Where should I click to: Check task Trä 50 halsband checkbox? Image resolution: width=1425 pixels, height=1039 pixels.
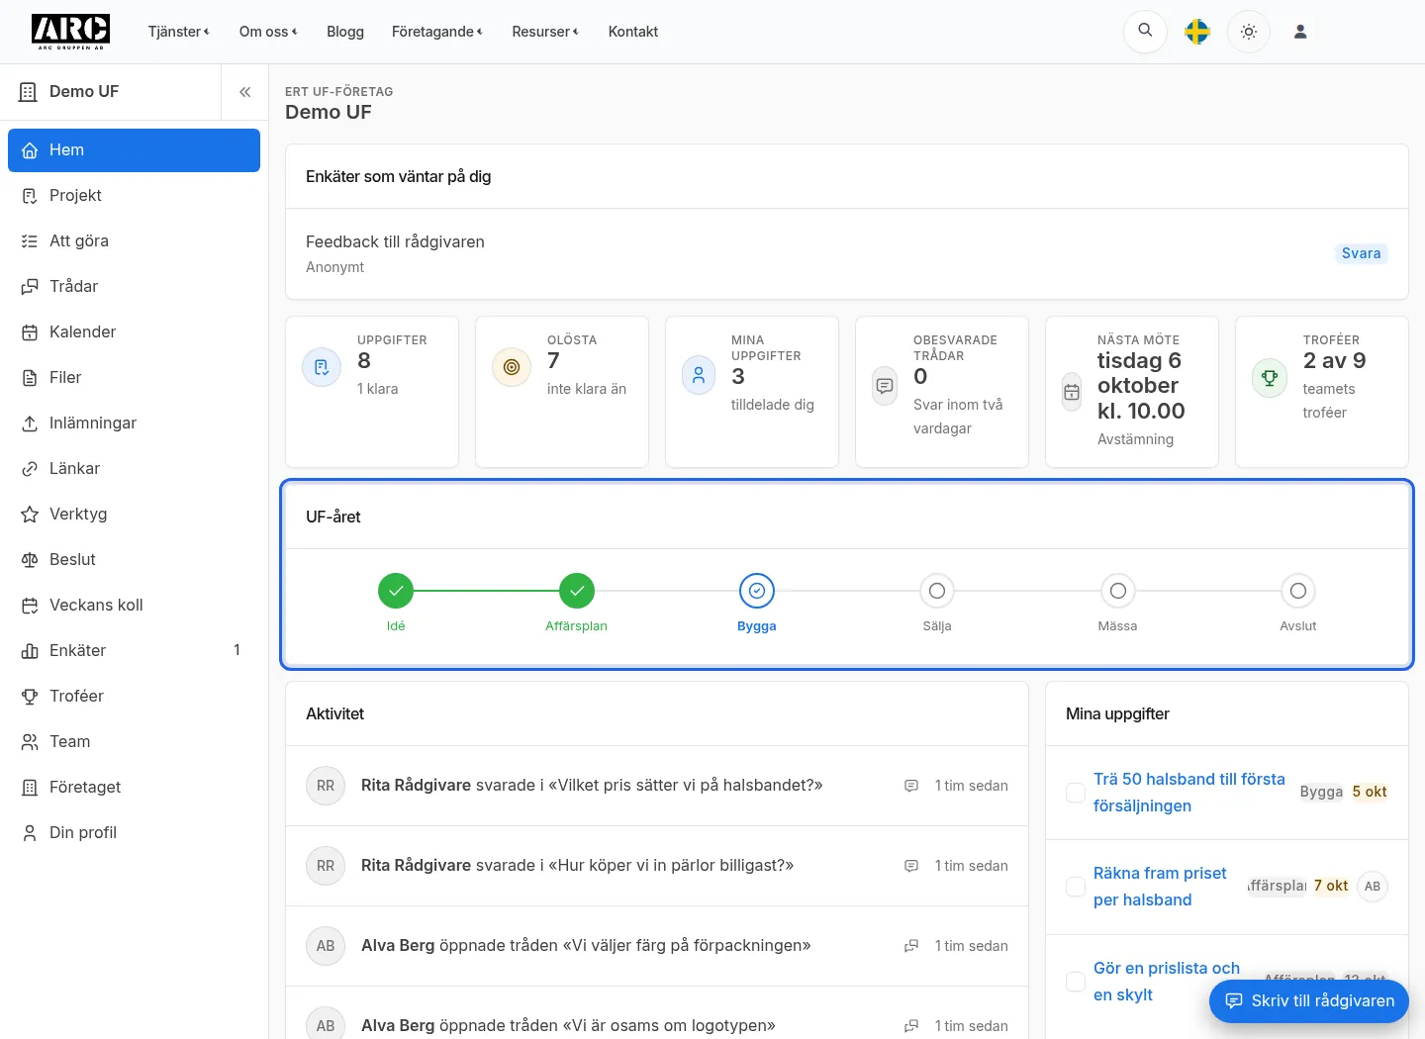pyautogui.click(x=1076, y=793)
